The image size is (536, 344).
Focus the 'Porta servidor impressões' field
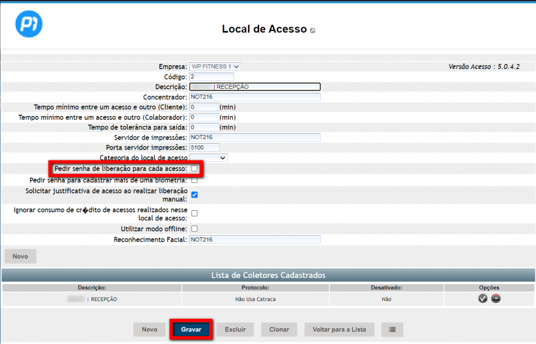pyautogui.click(x=204, y=147)
